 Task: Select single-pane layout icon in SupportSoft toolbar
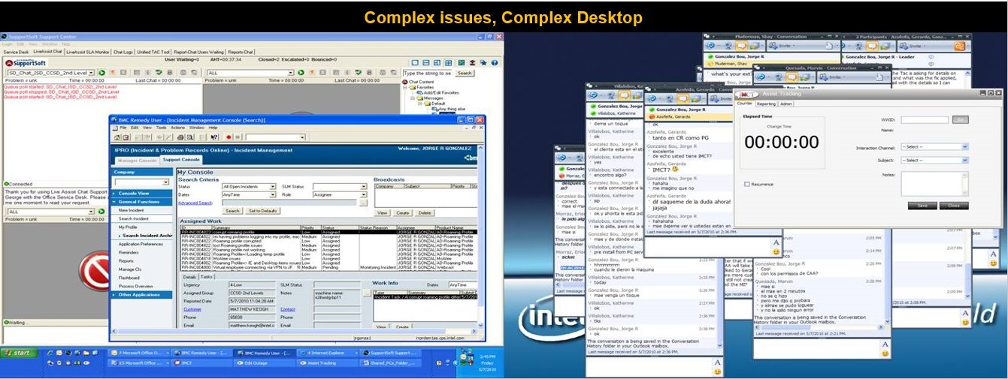416,62
